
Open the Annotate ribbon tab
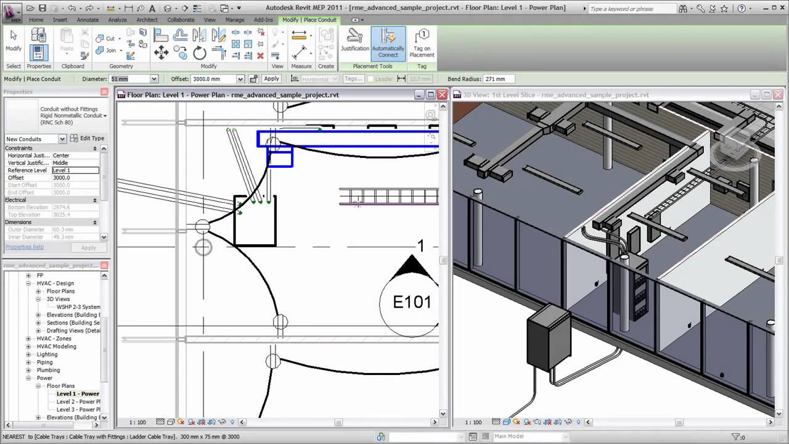(88, 20)
